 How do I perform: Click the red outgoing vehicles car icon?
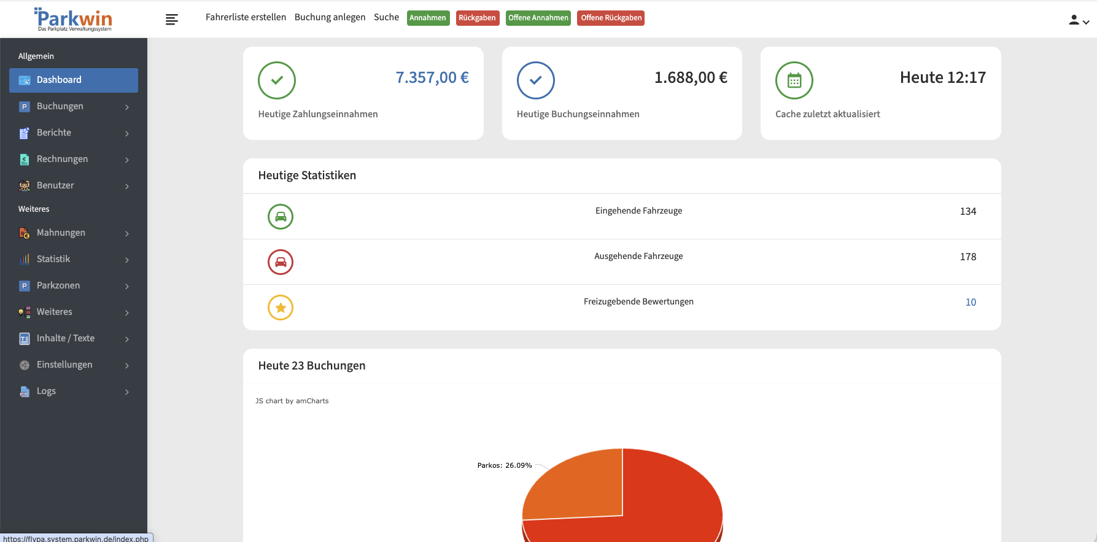pos(281,262)
